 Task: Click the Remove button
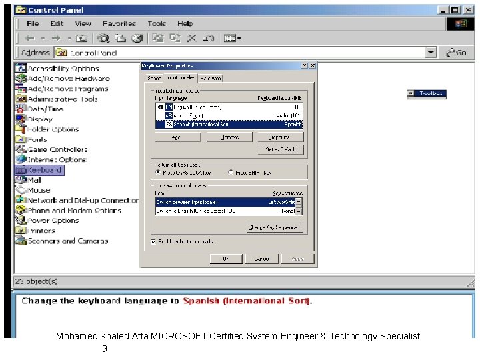point(229,137)
